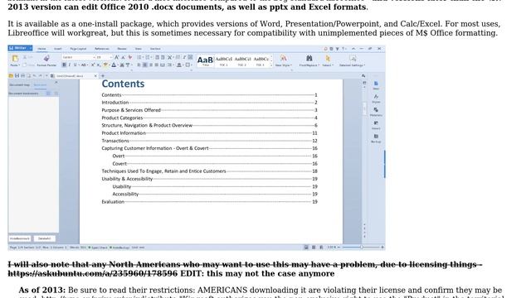Apply Subscript formatting
The width and height of the screenshot is (531, 298).
click(99, 65)
